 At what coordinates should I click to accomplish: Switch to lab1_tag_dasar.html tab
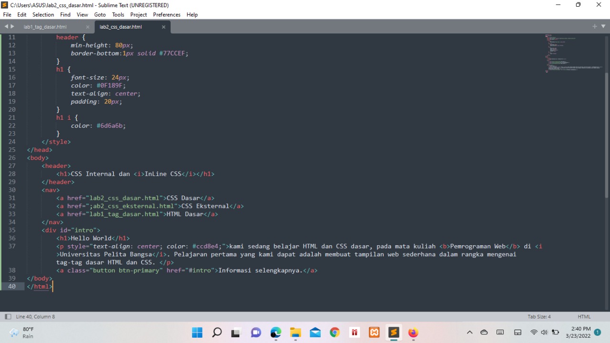45,27
